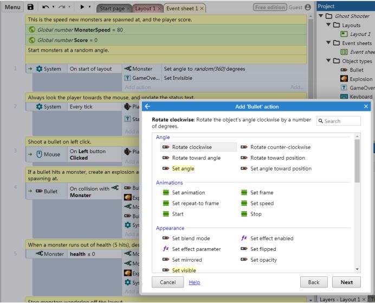Collapse the Object types folder

coord(328,61)
